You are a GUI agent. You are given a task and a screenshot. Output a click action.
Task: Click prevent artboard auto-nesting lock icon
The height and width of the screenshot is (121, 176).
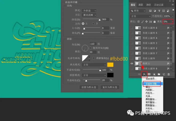(151, 21)
